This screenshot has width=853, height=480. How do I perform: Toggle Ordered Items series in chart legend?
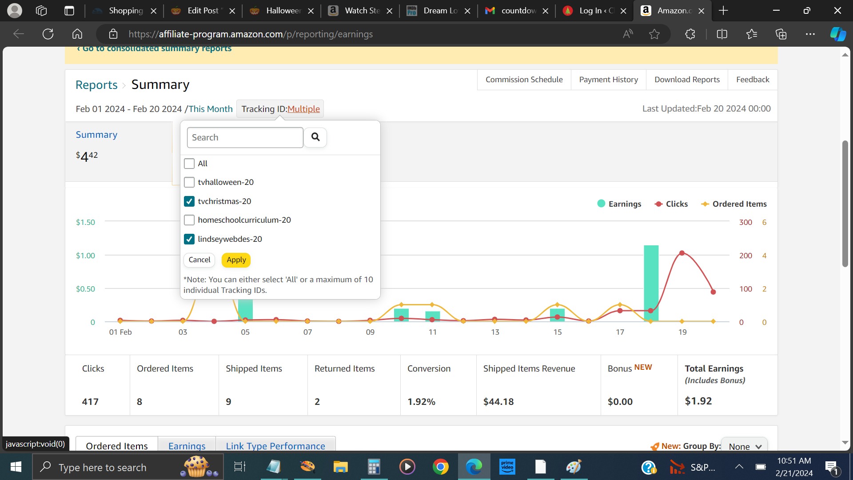(734, 204)
